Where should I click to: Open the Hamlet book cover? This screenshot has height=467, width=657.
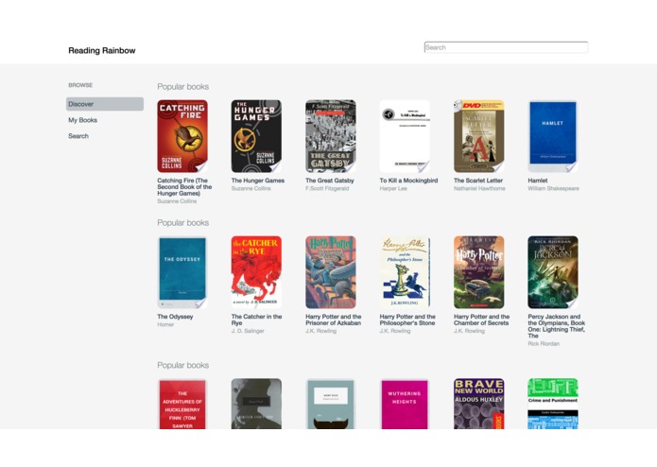(553, 136)
